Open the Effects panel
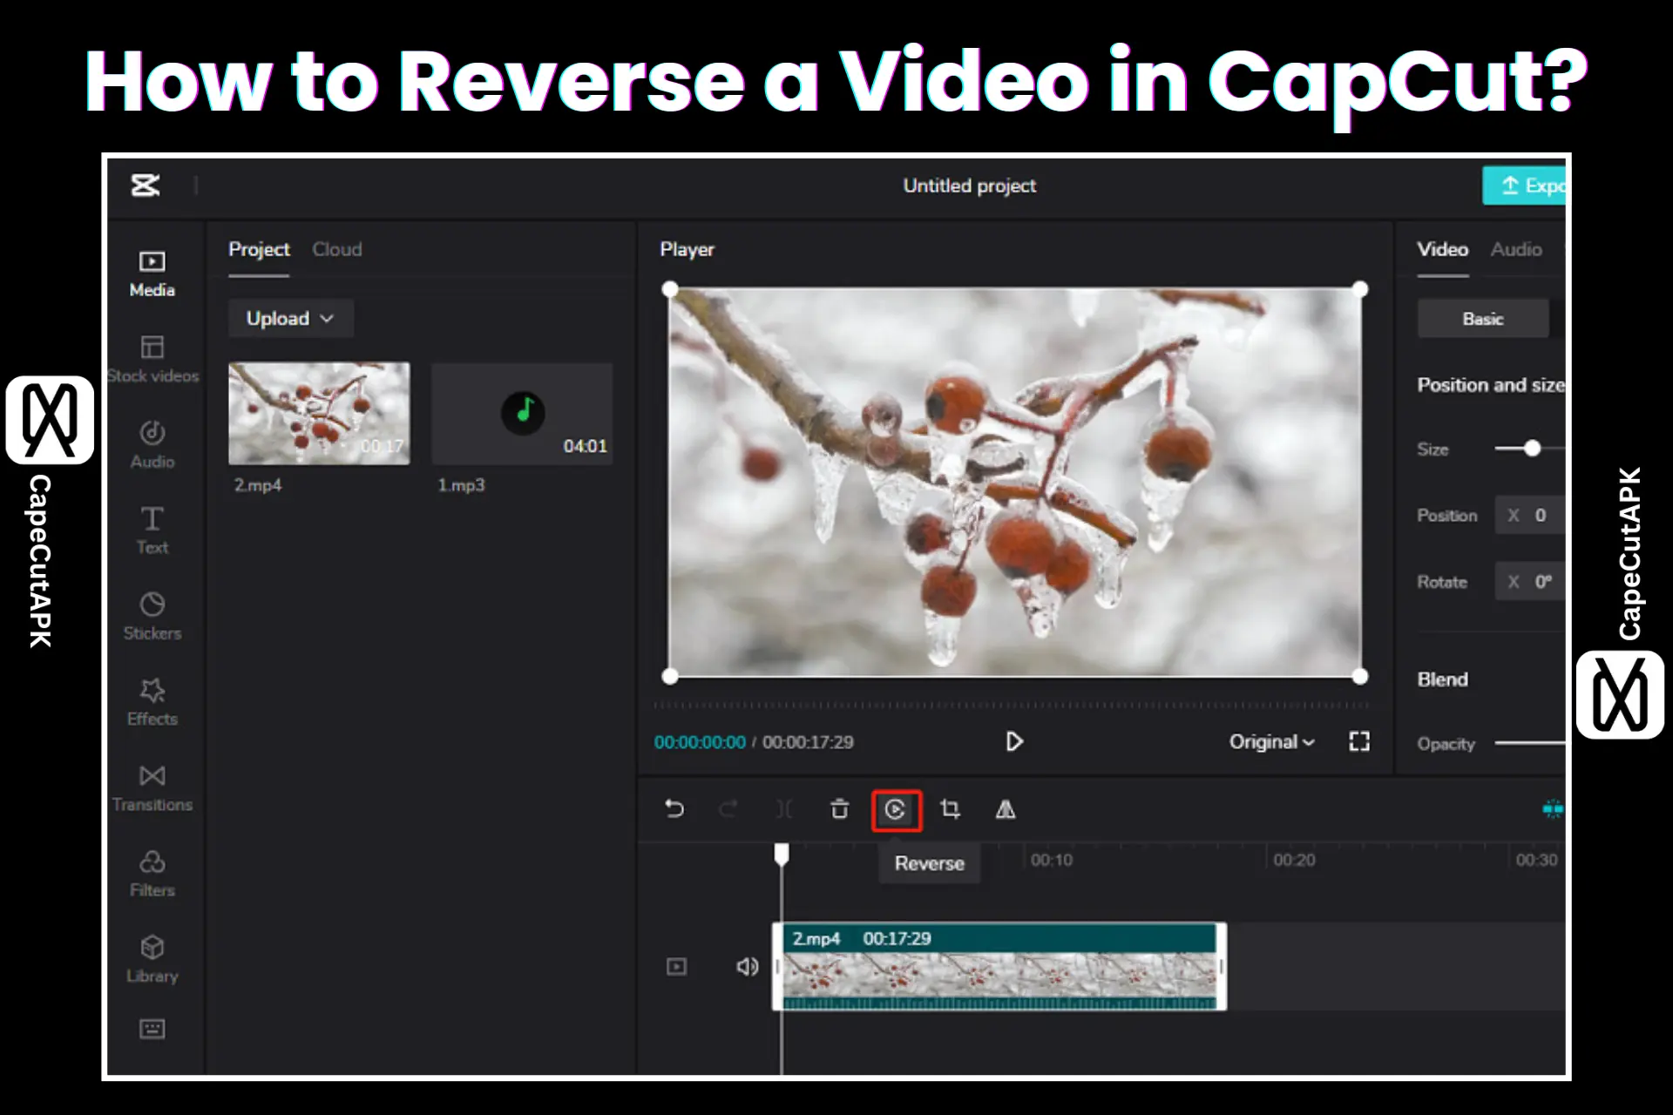1673x1115 pixels. click(152, 702)
